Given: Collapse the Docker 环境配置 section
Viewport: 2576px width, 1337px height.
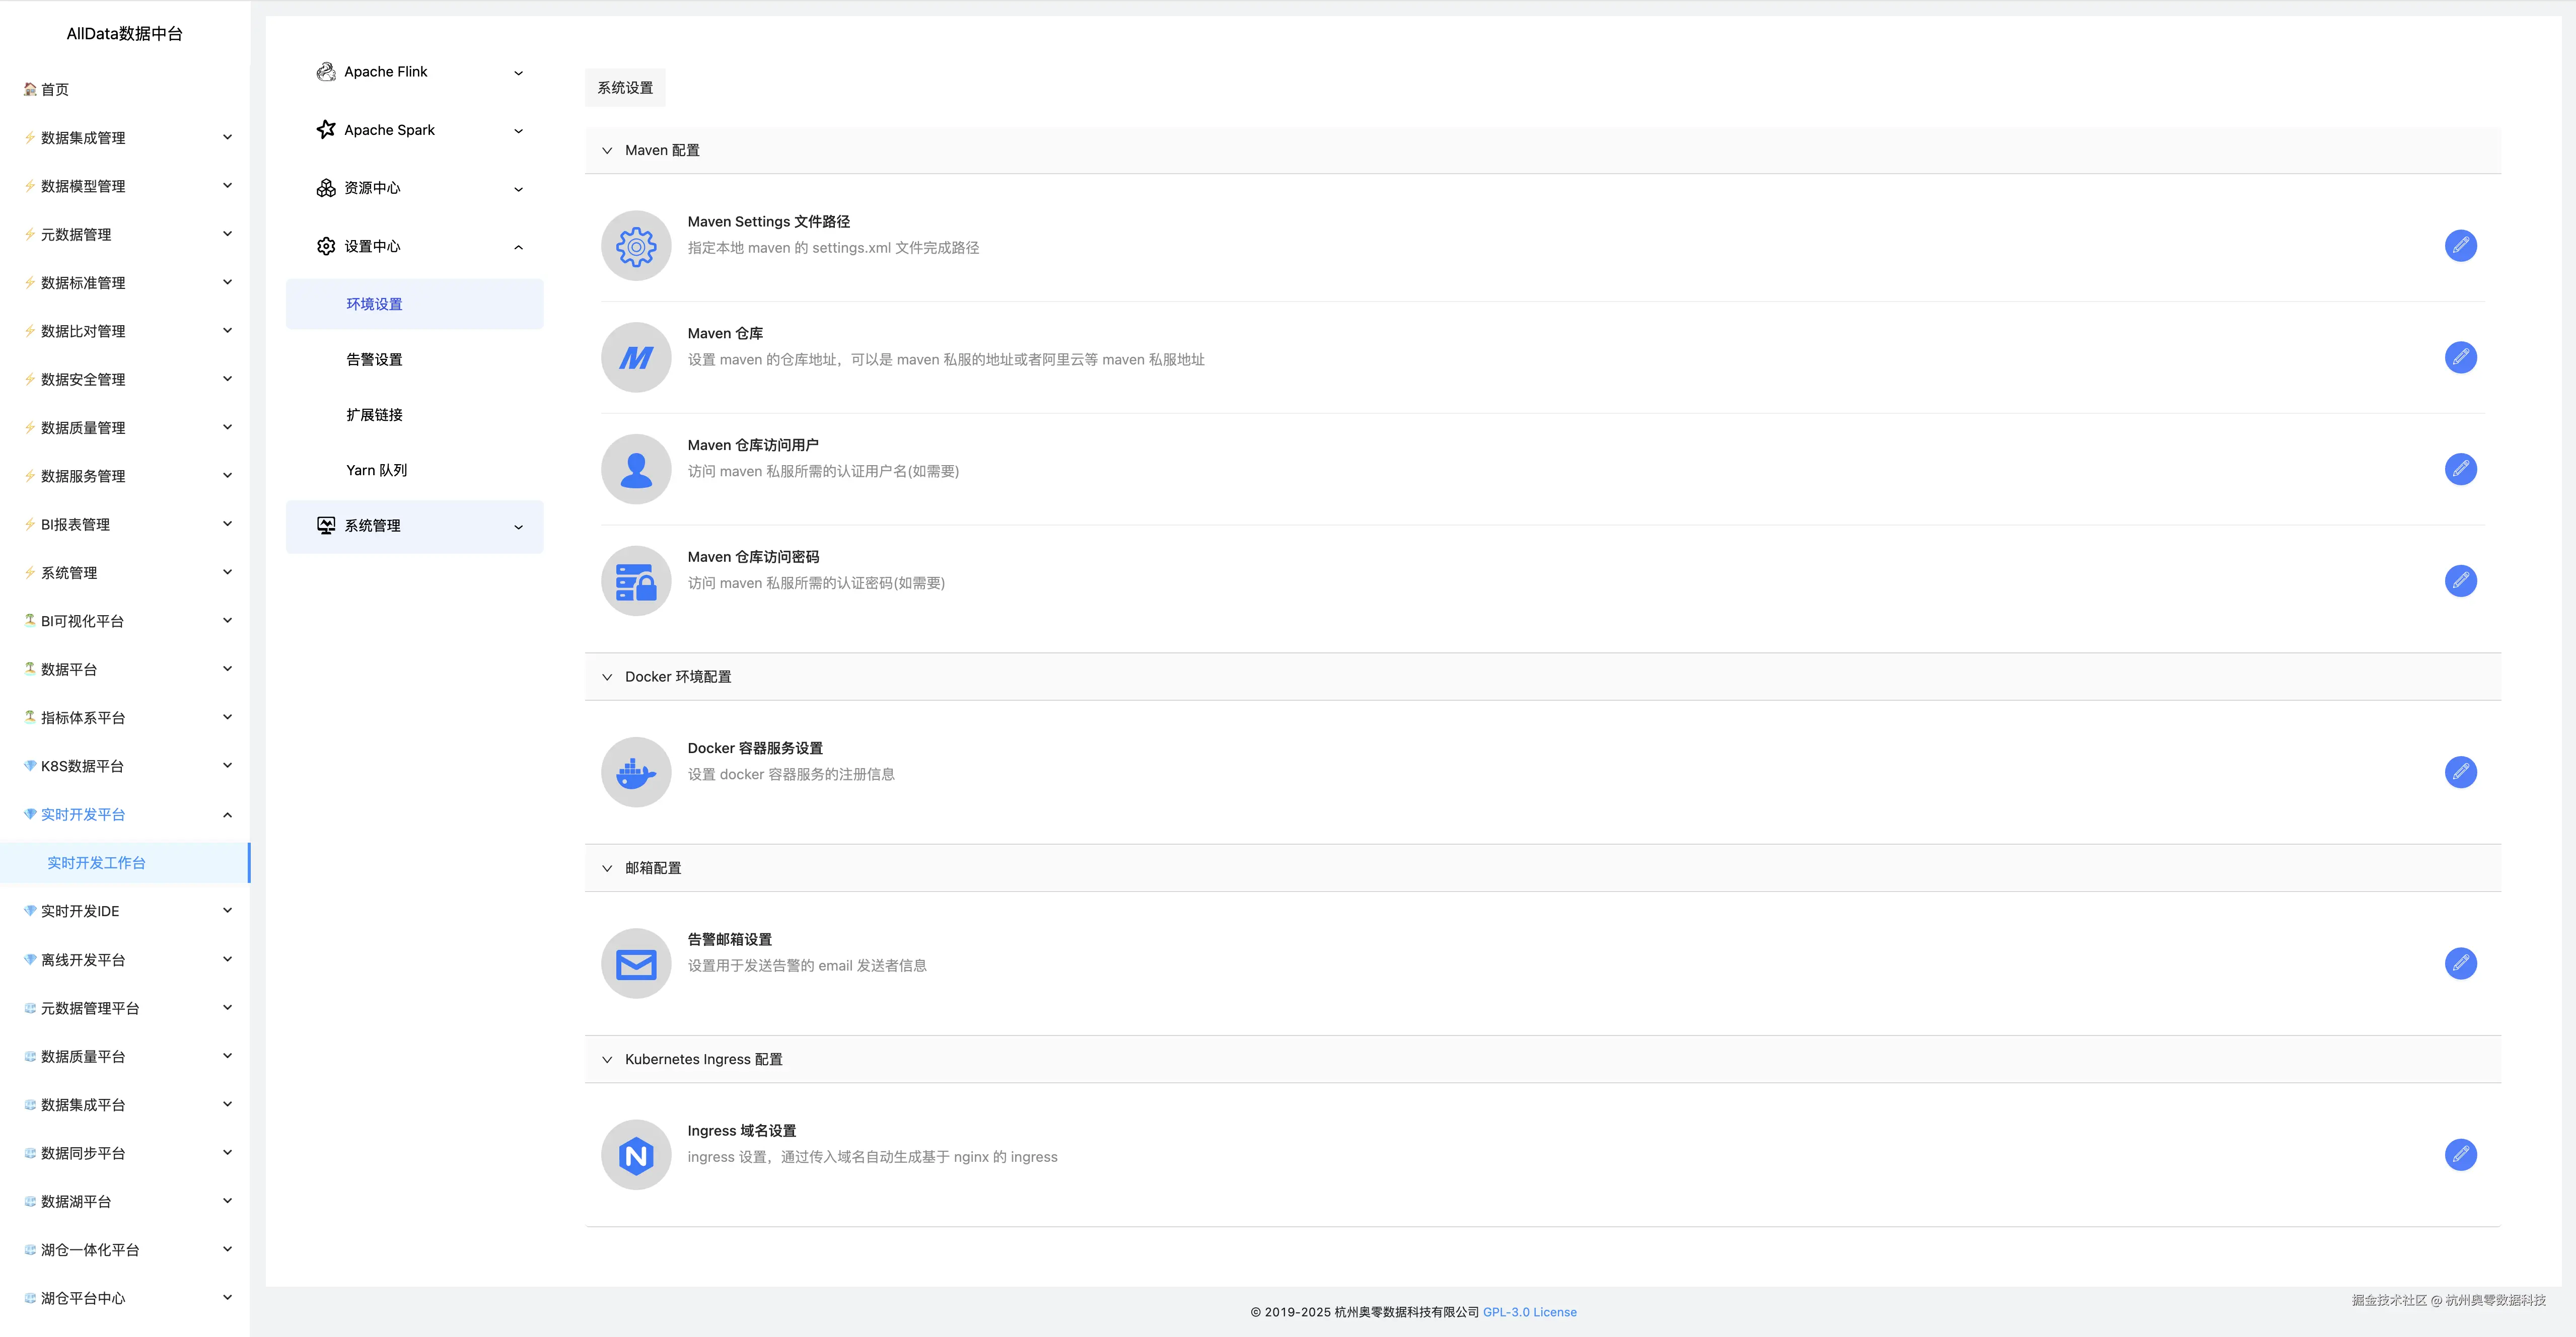Looking at the screenshot, I should coord(607,677).
